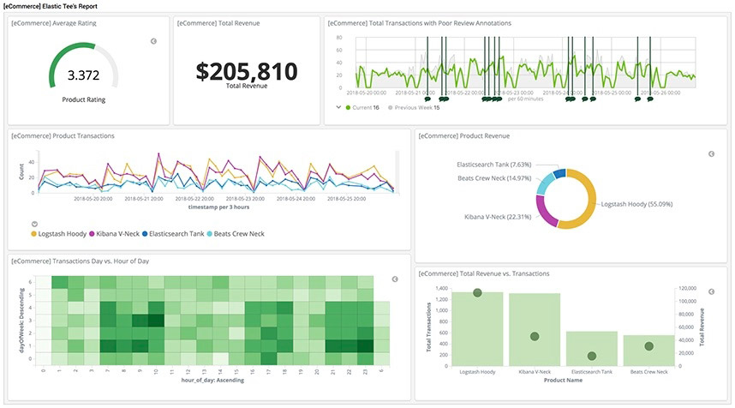Click the revenue dot on Kibana V-Neck bar
Screen dimensions: 735x408
(x=535, y=336)
